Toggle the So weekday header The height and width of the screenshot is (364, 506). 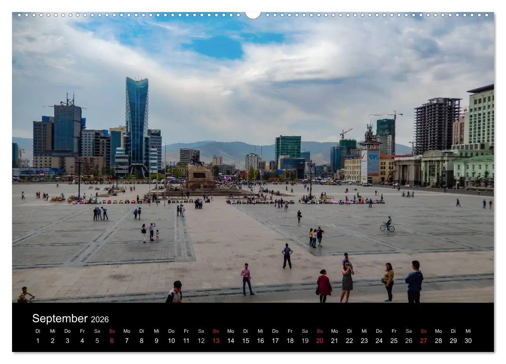coord(112,331)
